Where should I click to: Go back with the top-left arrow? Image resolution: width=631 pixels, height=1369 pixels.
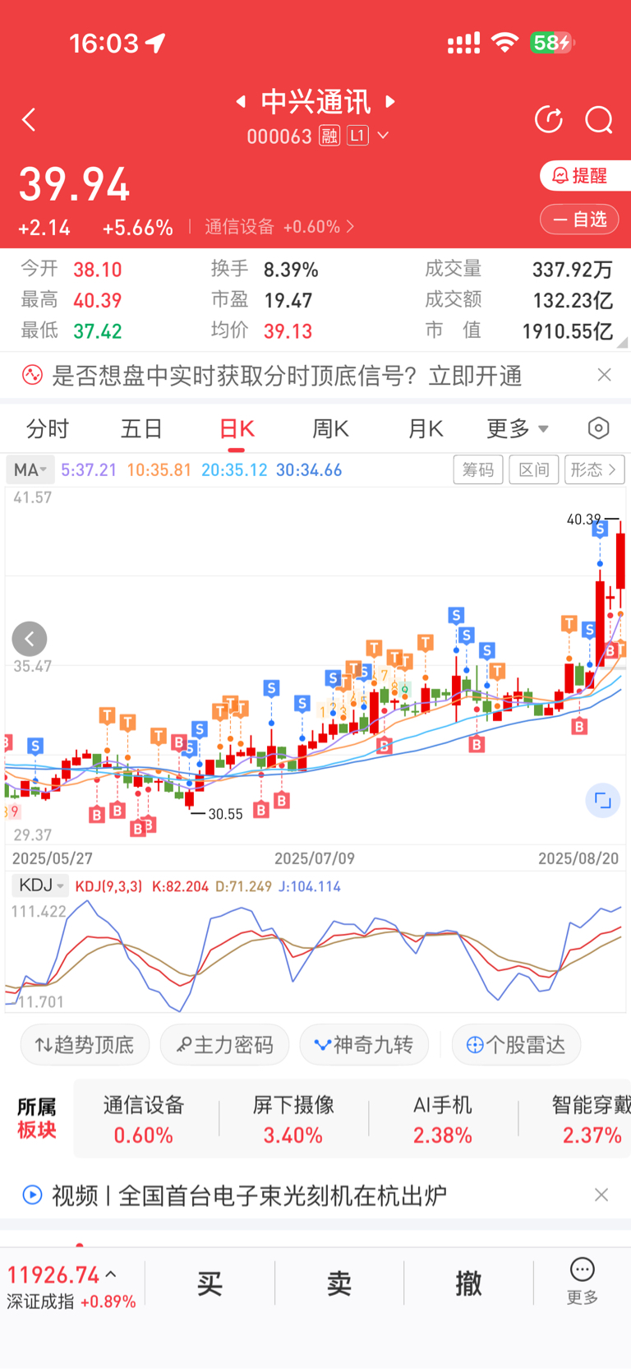(x=30, y=120)
